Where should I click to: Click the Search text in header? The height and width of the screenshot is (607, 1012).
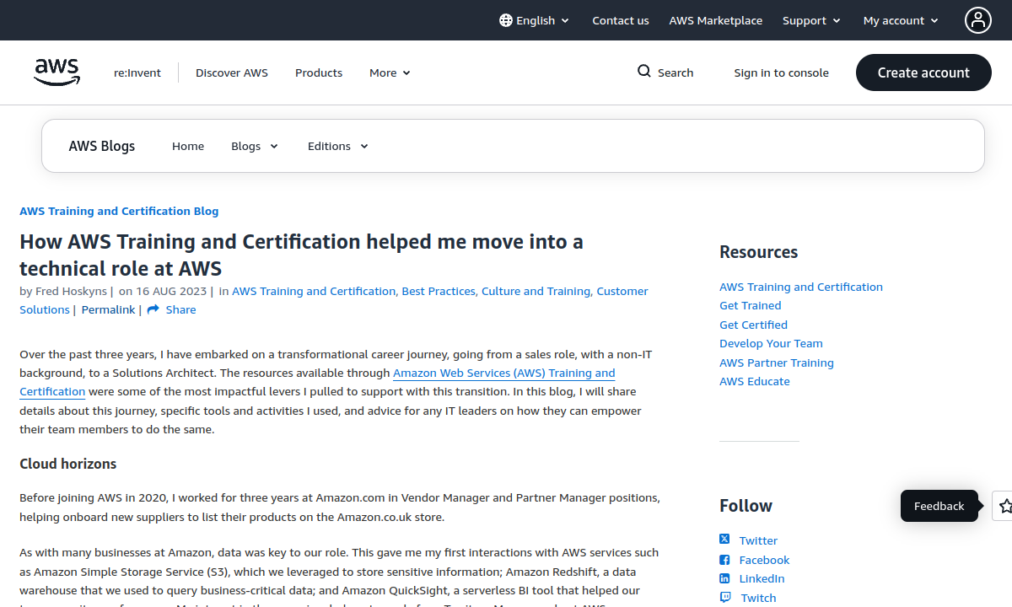pos(676,73)
